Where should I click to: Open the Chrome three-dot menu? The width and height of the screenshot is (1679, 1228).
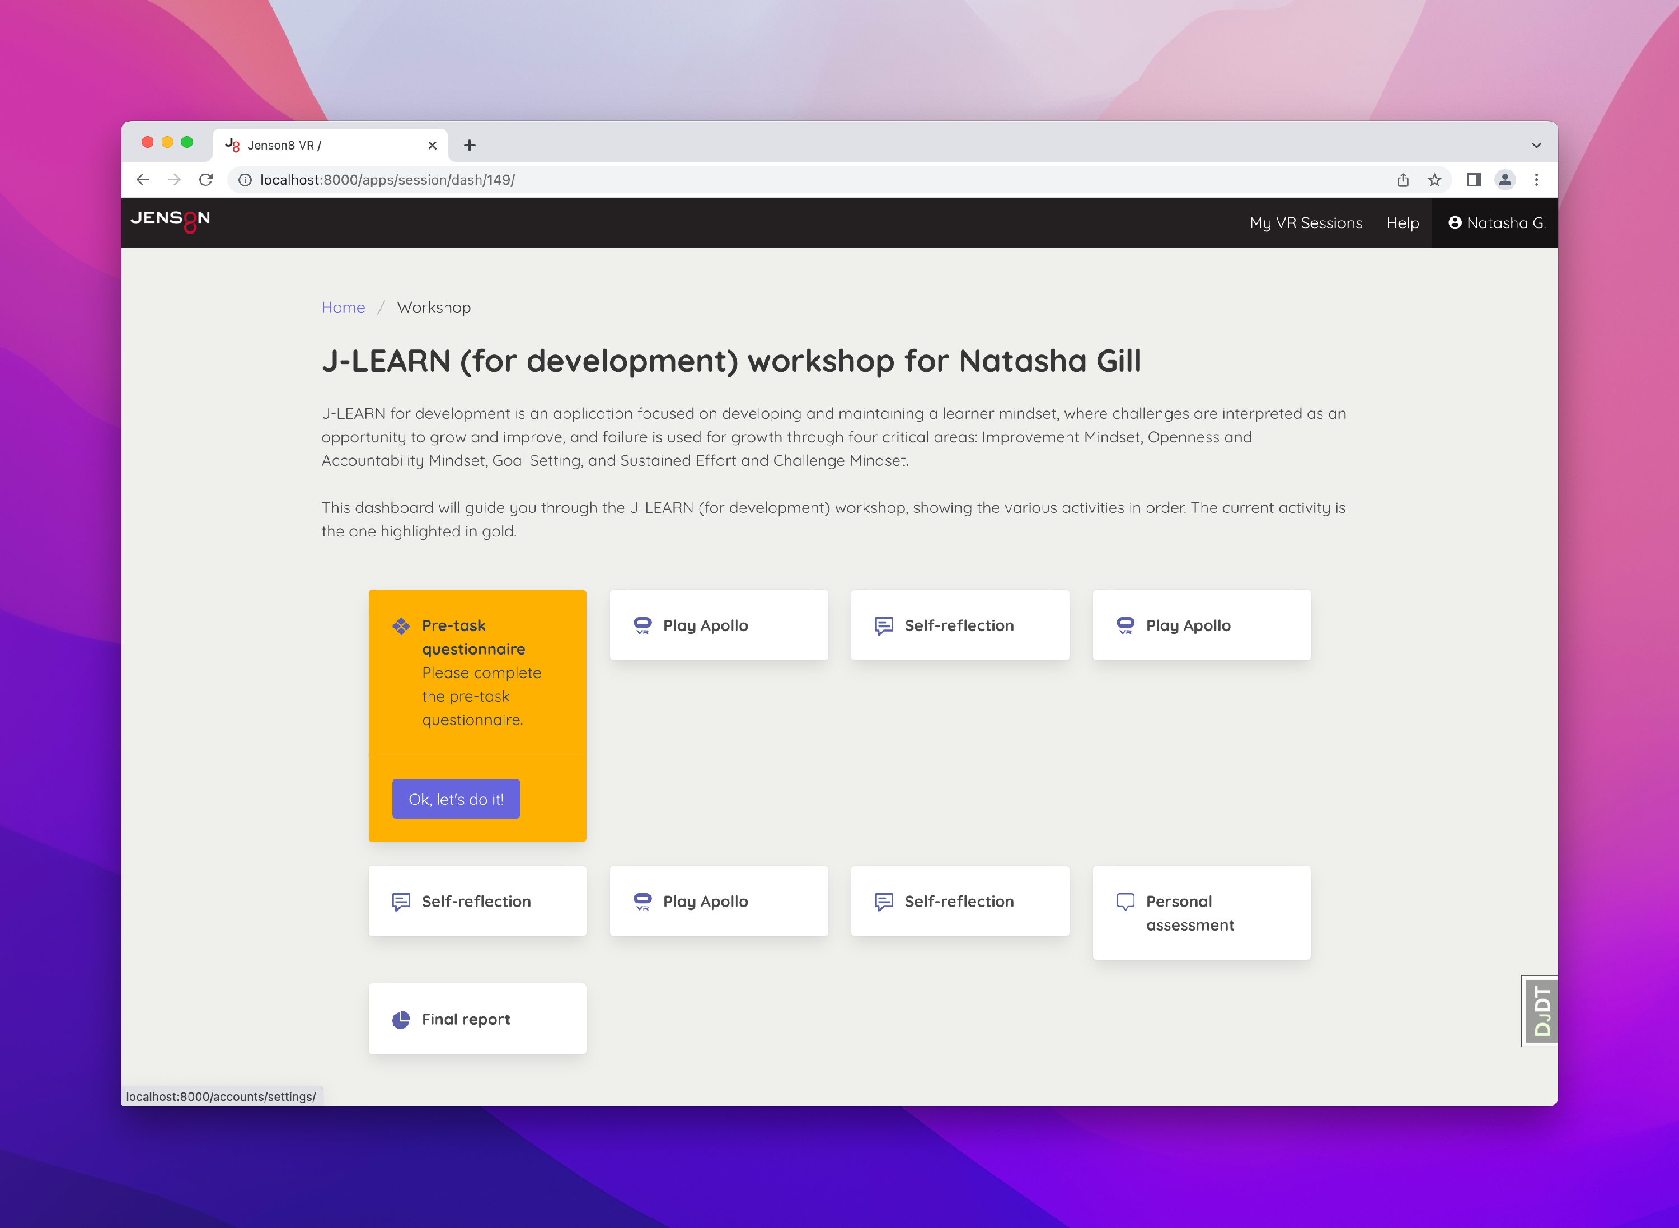1536,180
